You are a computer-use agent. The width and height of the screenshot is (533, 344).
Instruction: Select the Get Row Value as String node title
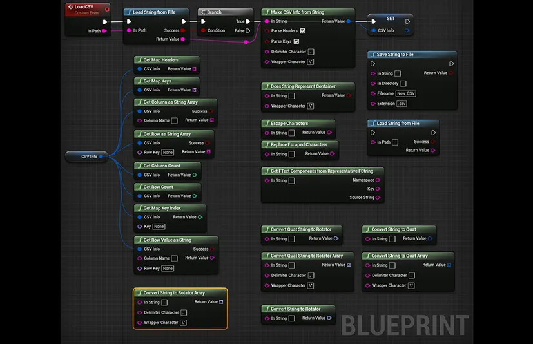click(x=167, y=240)
